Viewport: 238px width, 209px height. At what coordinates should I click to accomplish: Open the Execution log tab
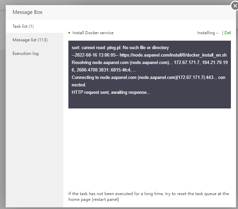25,54
